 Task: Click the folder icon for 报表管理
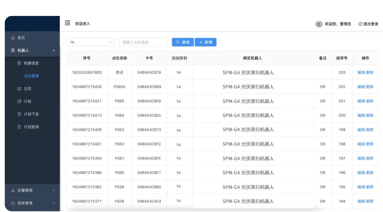pyautogui.click(x=13, y=203)
